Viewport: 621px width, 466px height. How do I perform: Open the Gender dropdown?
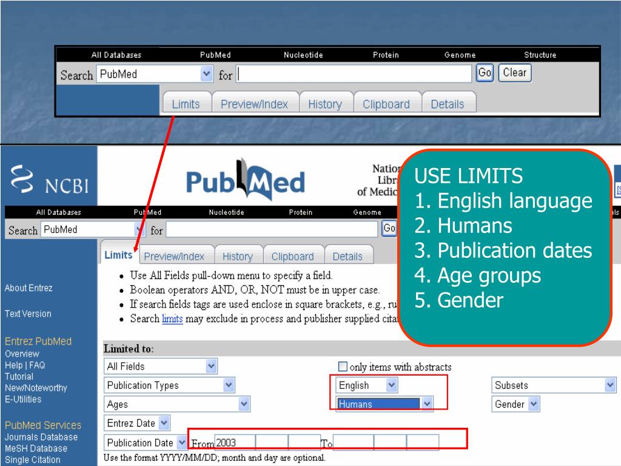click(x=515, y=404)
